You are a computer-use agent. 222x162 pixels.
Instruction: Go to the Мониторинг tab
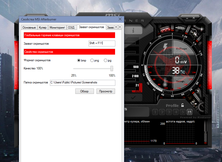click(x=57, y=28)
